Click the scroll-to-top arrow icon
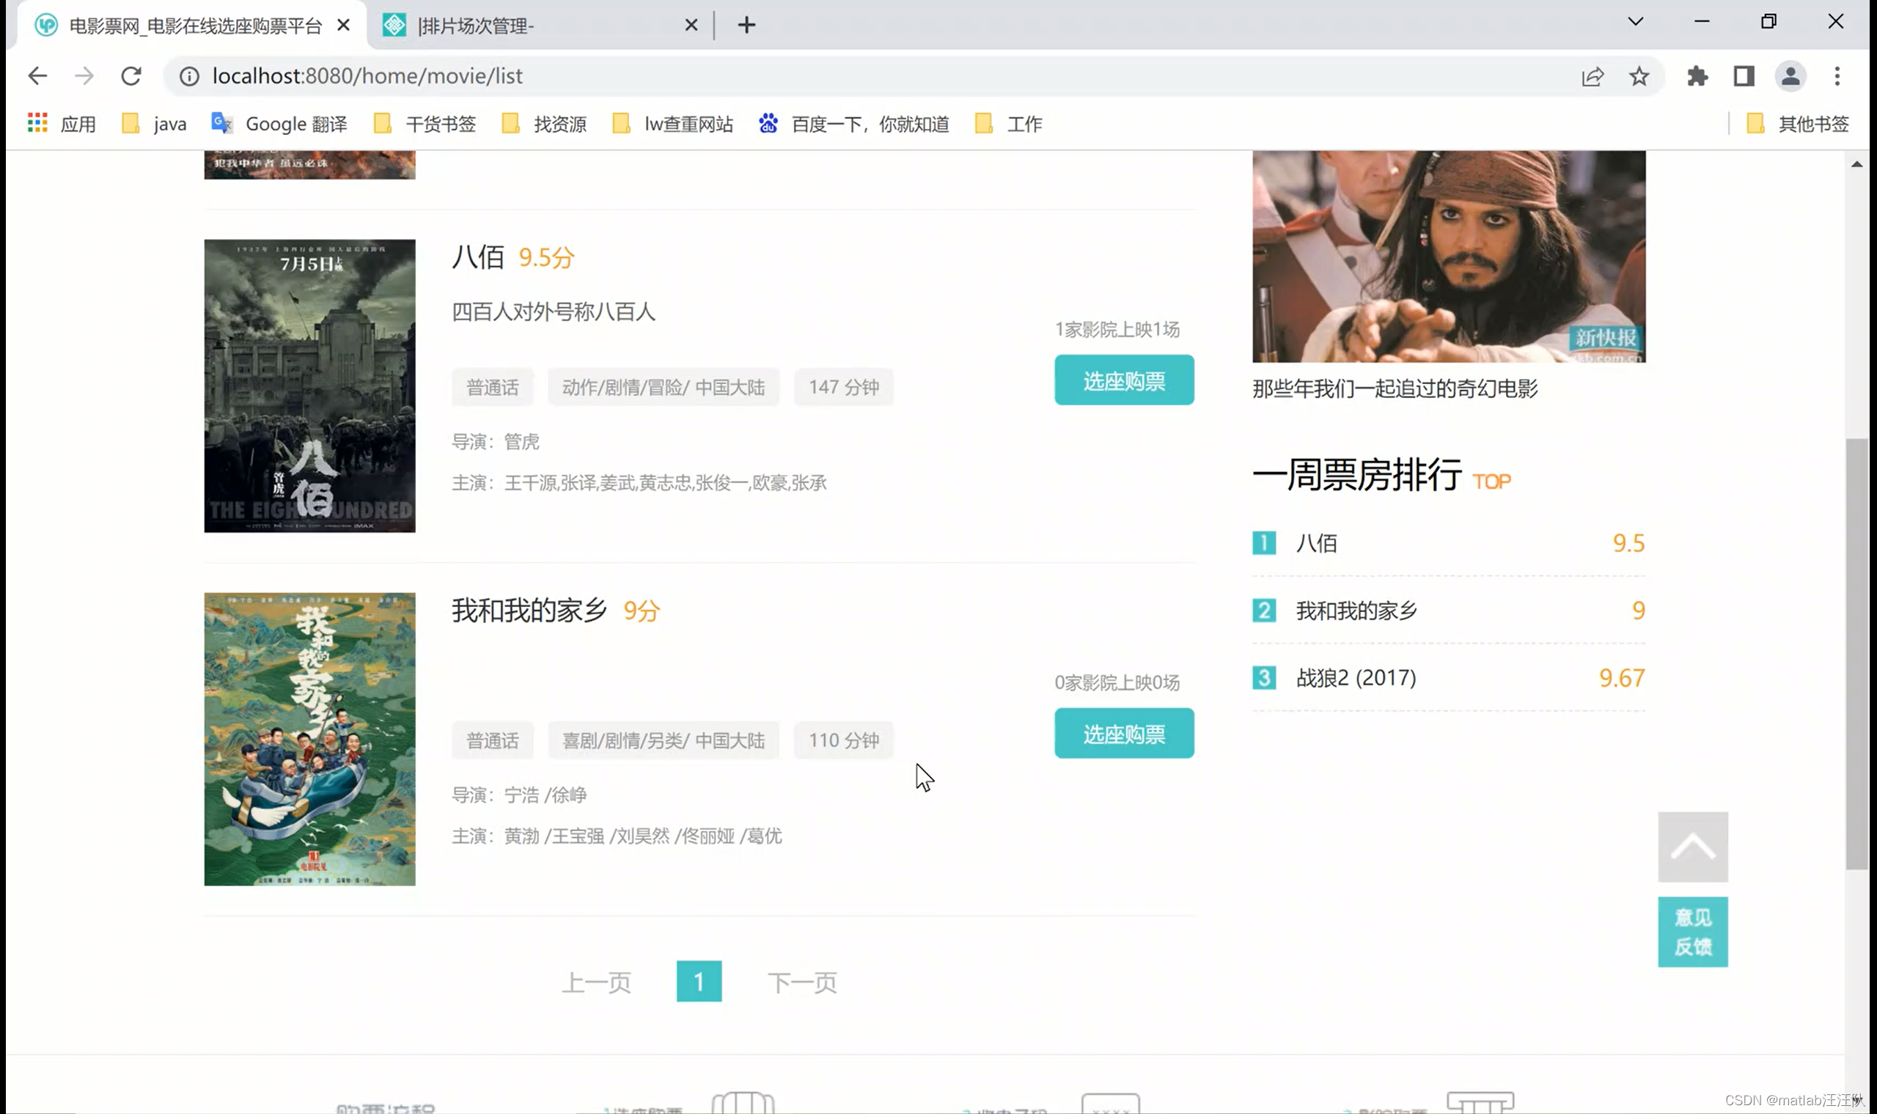The image size is (1877, 1114). [1692, 846]
